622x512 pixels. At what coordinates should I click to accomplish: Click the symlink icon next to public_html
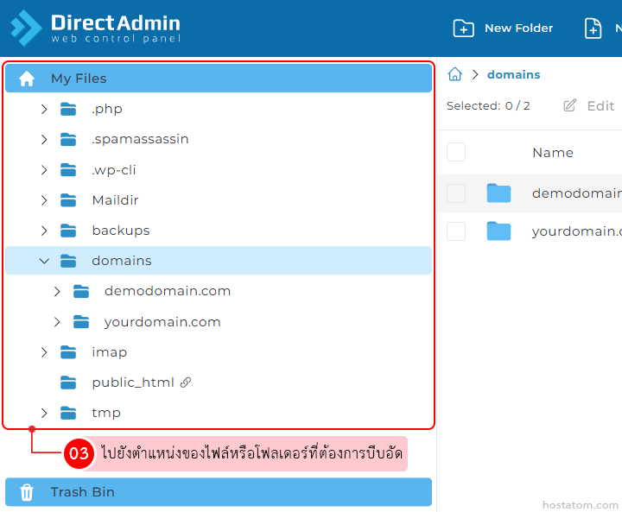pyautogui.click(x=186, y=382)
